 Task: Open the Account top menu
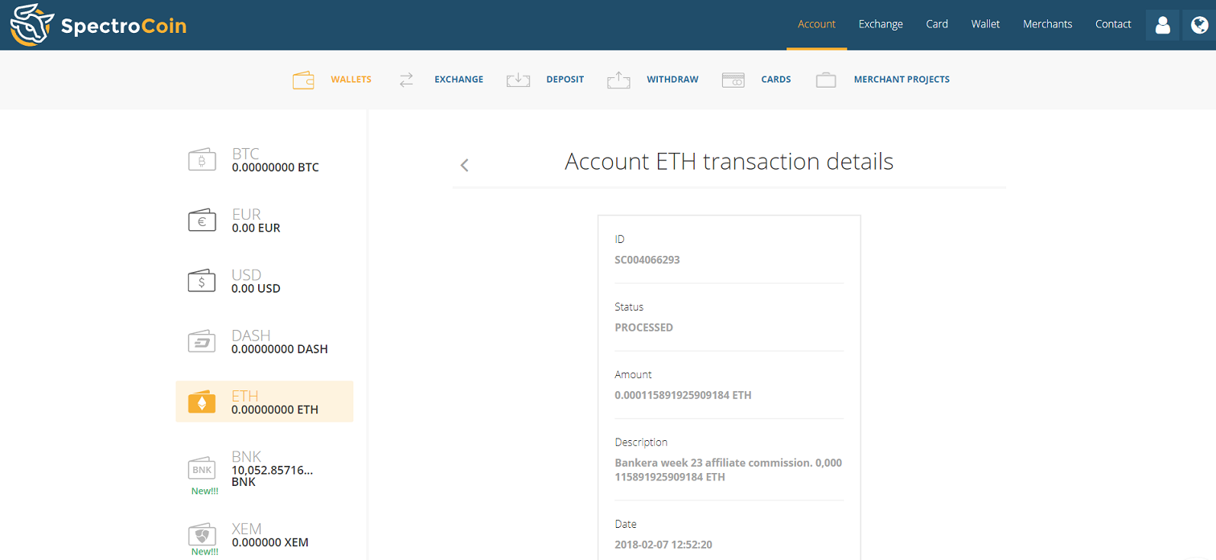[816, 24]
